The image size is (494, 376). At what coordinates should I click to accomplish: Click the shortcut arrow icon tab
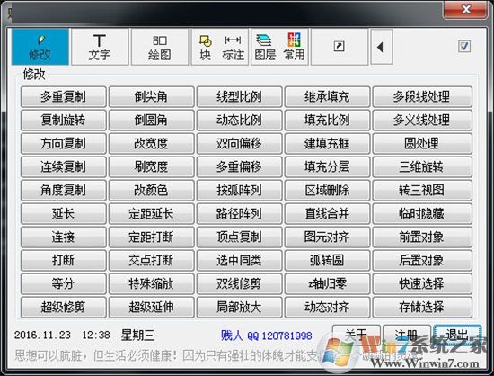(340, 47)
